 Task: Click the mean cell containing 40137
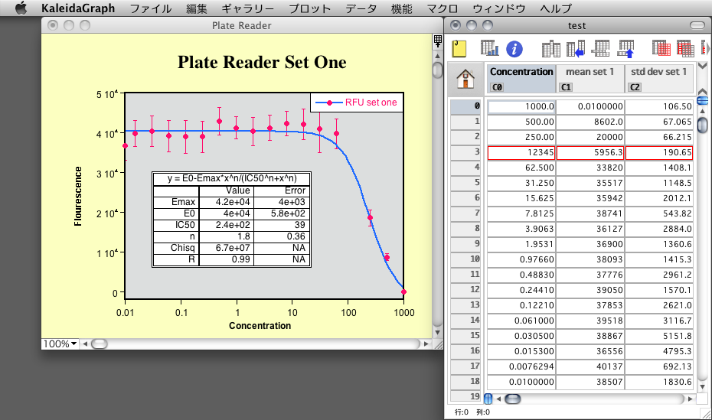590,366
